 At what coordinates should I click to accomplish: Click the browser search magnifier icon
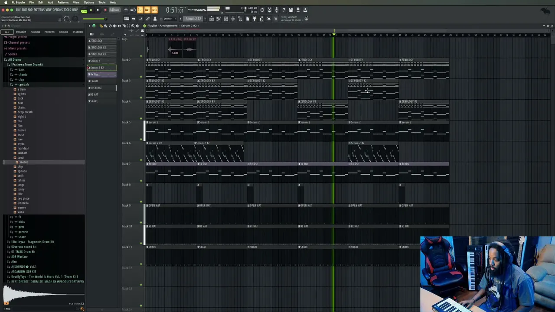(82, 309)
